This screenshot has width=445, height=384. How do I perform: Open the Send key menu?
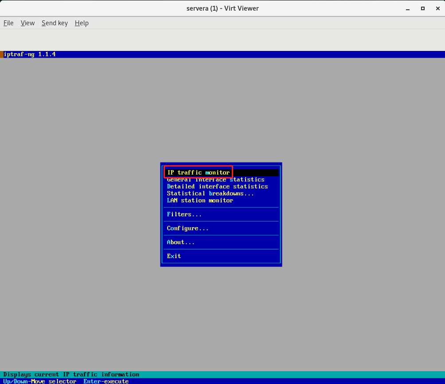point(55,23)
